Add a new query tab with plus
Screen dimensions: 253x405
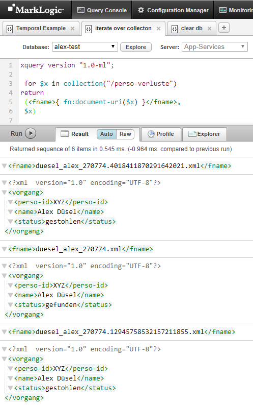(x=224, y=28)
